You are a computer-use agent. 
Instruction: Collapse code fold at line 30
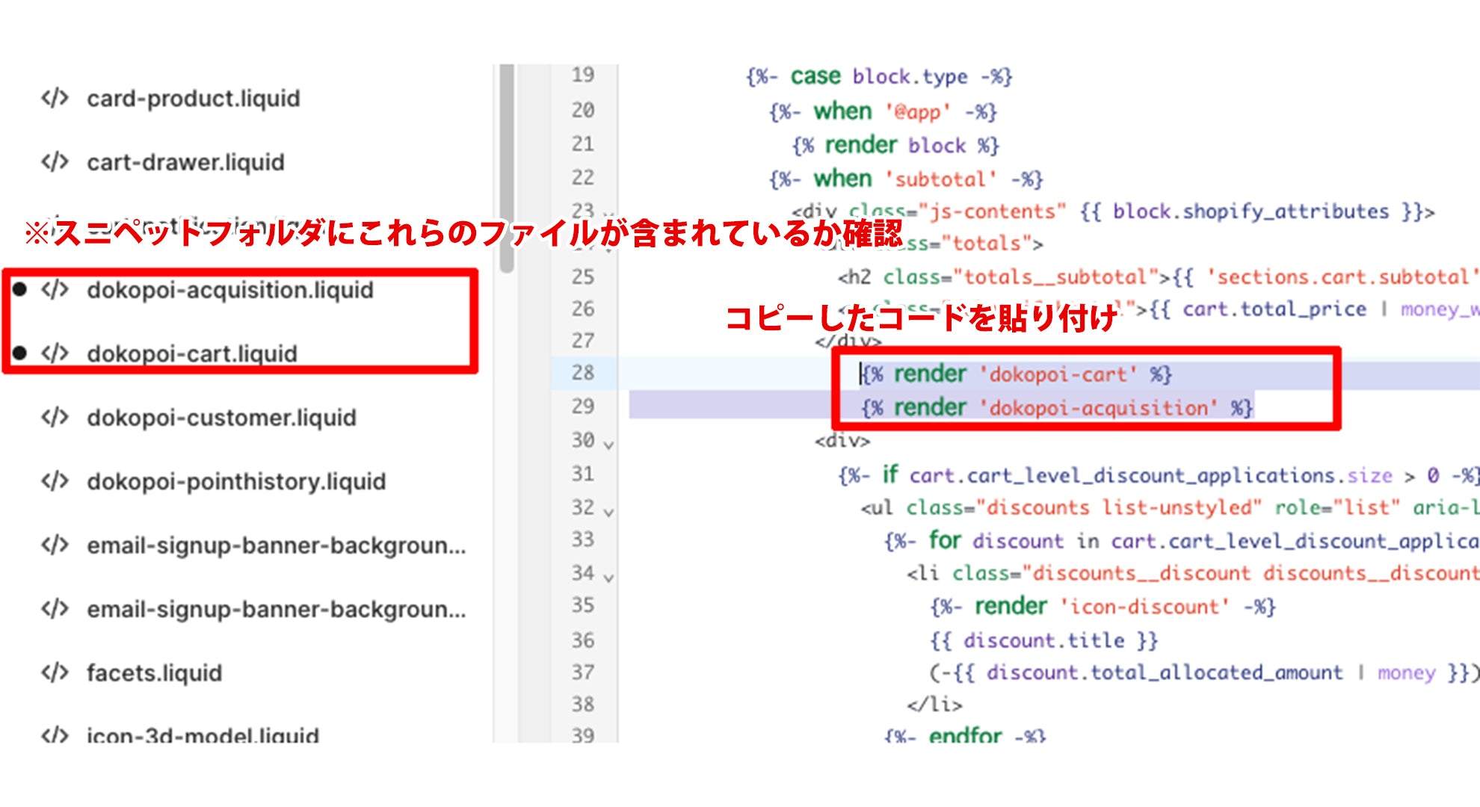pyautogui.click(x=608, y=445)
